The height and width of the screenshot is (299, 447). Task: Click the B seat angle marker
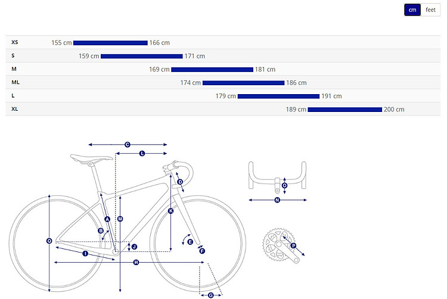(101, 231)
